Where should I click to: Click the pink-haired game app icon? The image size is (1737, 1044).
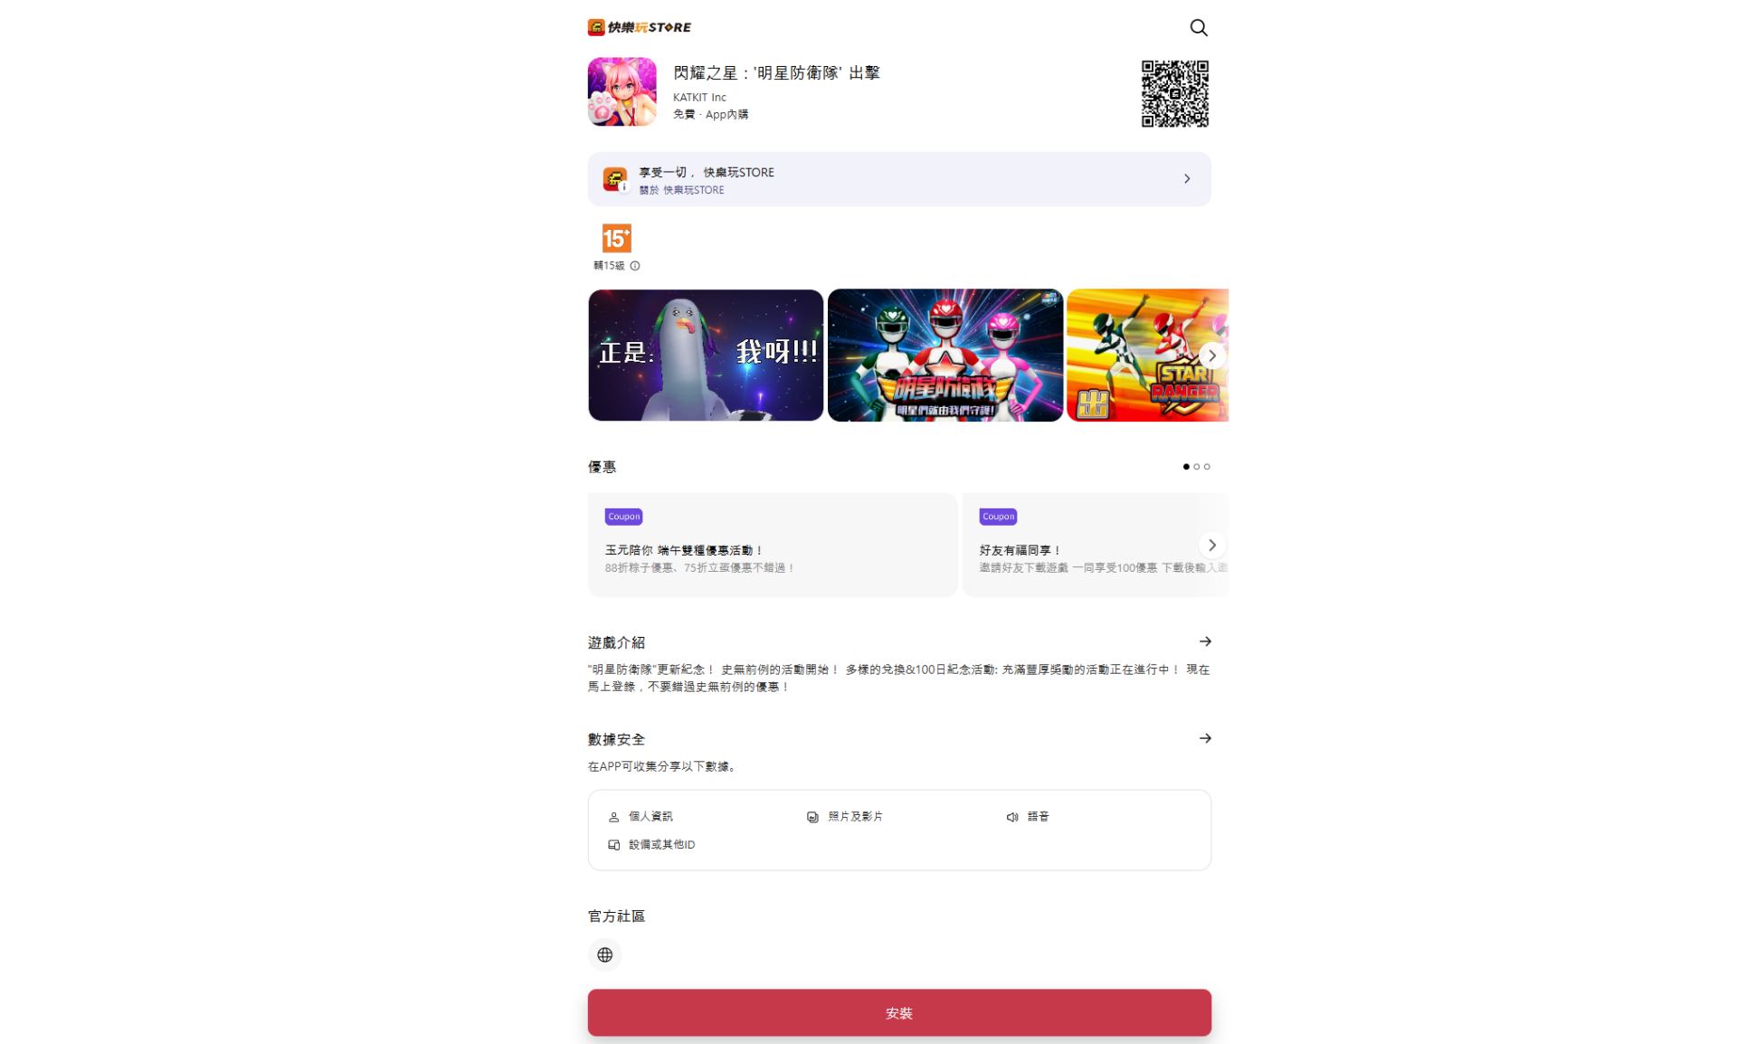coord(622,91)
